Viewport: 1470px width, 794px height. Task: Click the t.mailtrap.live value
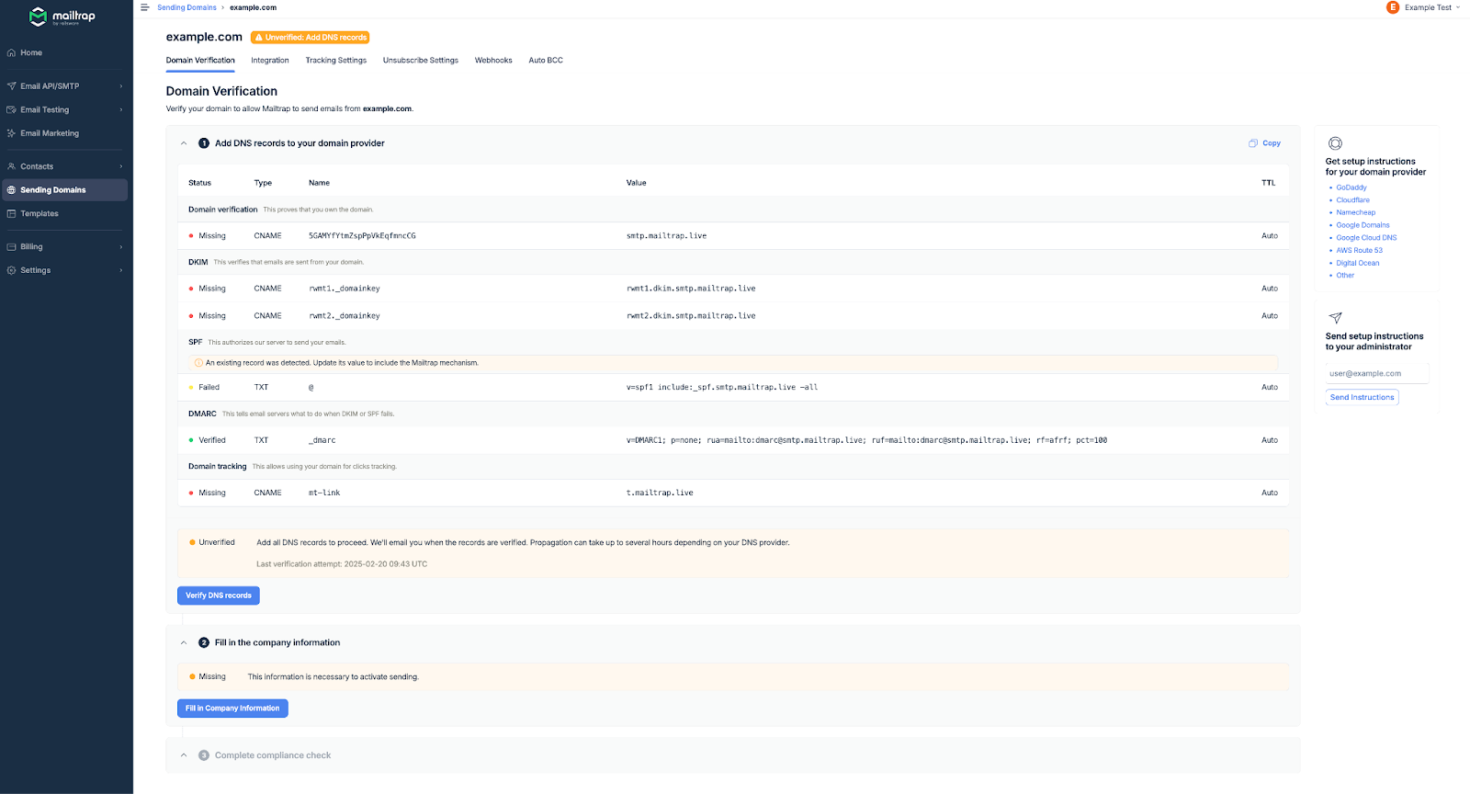(660, 493)
